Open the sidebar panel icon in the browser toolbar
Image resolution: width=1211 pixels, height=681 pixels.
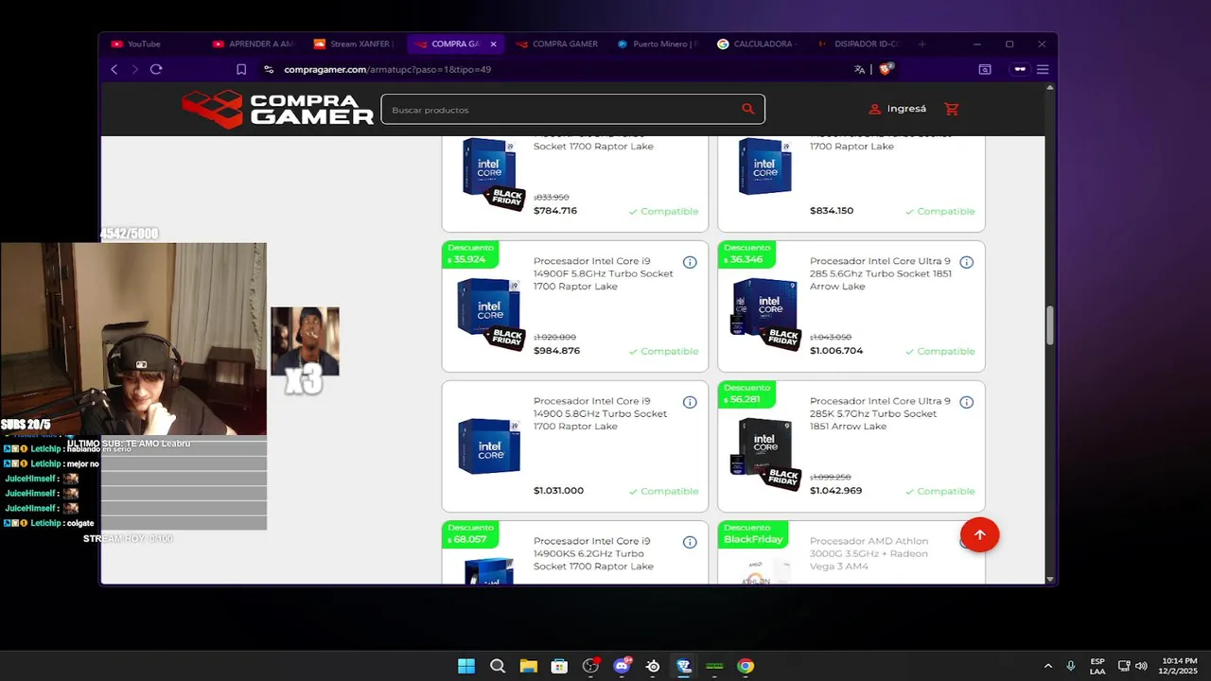pyautogui.click(x=985, y=69)
